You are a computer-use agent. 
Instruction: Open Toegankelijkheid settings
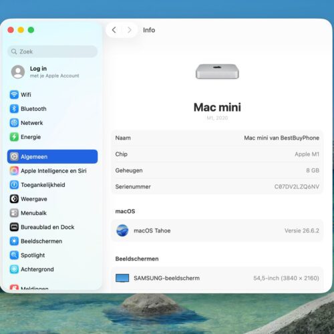52,185
